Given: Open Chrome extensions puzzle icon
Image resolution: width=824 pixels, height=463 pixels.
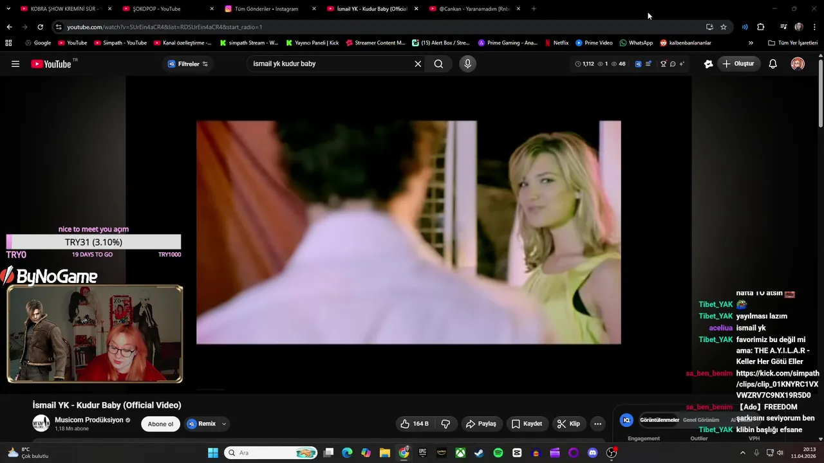Looking at the screenshot, I should [x=761, y=27].
